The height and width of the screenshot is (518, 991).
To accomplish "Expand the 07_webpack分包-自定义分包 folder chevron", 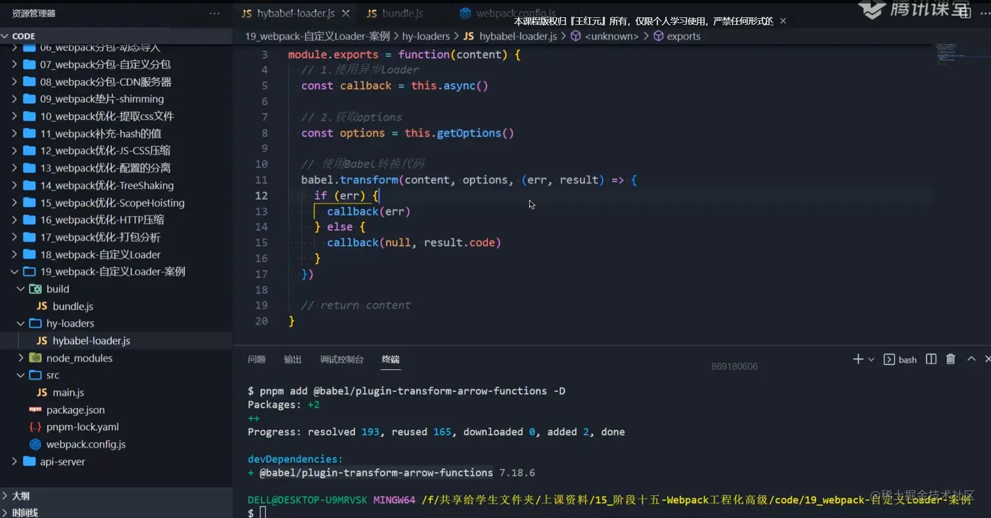I will click(x=15, y=64).
